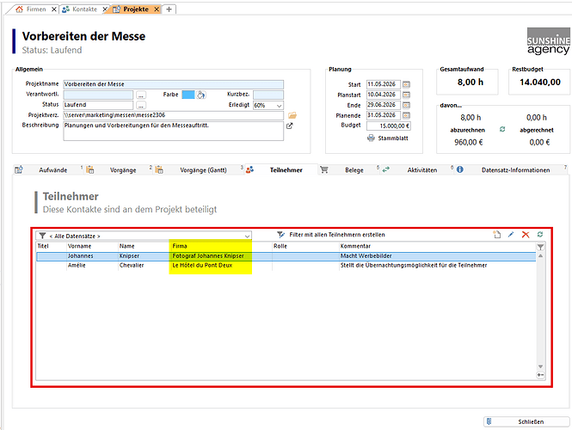Image resolution: width=572 pixels, height=430 pixels.
Task: Click the Datensatz-Informationen info icon
Action: 459,169
